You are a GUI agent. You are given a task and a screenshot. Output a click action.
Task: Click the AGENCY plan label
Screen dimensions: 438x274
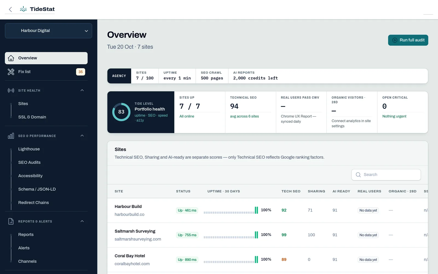click(x=119, y=76)
